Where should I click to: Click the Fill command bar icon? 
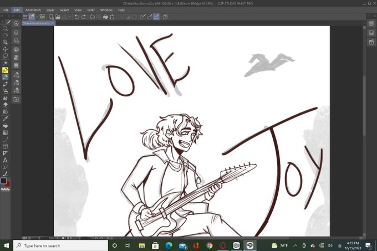click(105, 17)
